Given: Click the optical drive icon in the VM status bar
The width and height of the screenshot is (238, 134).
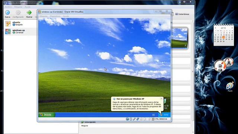Looking at the screenshot, I should tap(131, 119).
